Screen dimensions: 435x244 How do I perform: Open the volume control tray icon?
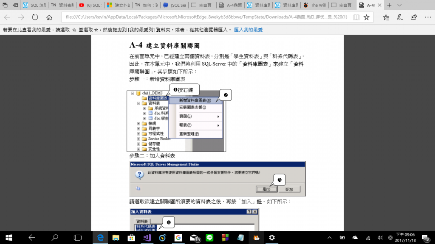(x=380, y=238)
